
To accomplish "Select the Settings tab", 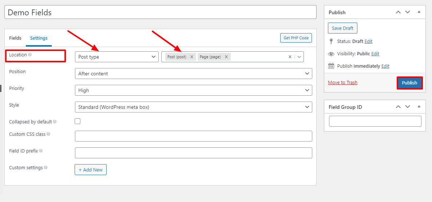I will point(39,38).
